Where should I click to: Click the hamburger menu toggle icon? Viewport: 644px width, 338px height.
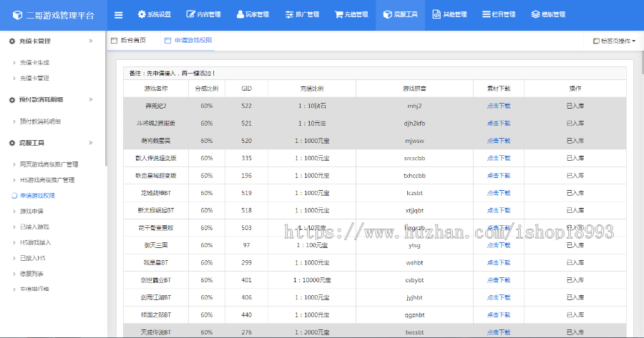tap(118, 14)
